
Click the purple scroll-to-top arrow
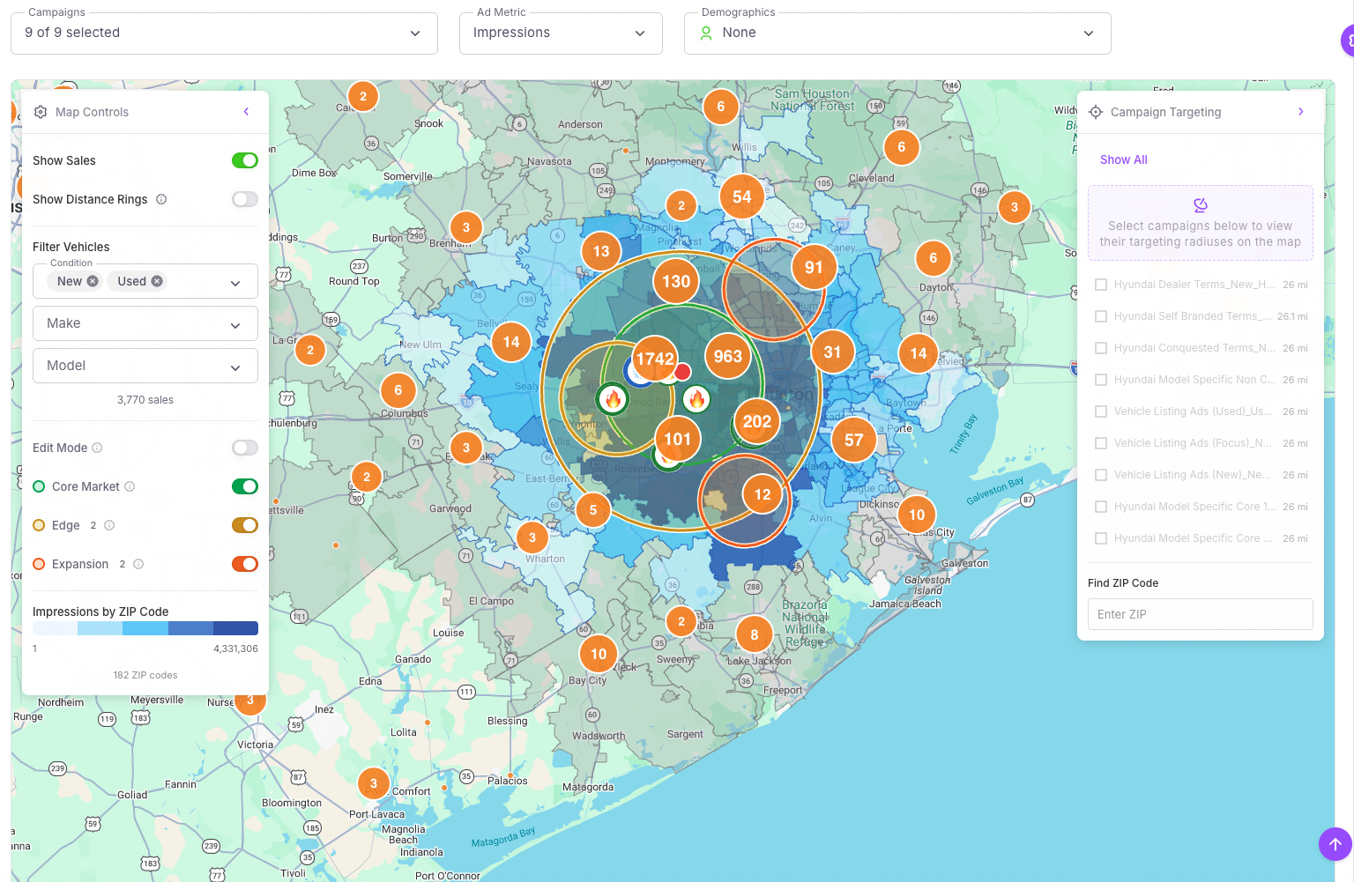click(1335, 844)
